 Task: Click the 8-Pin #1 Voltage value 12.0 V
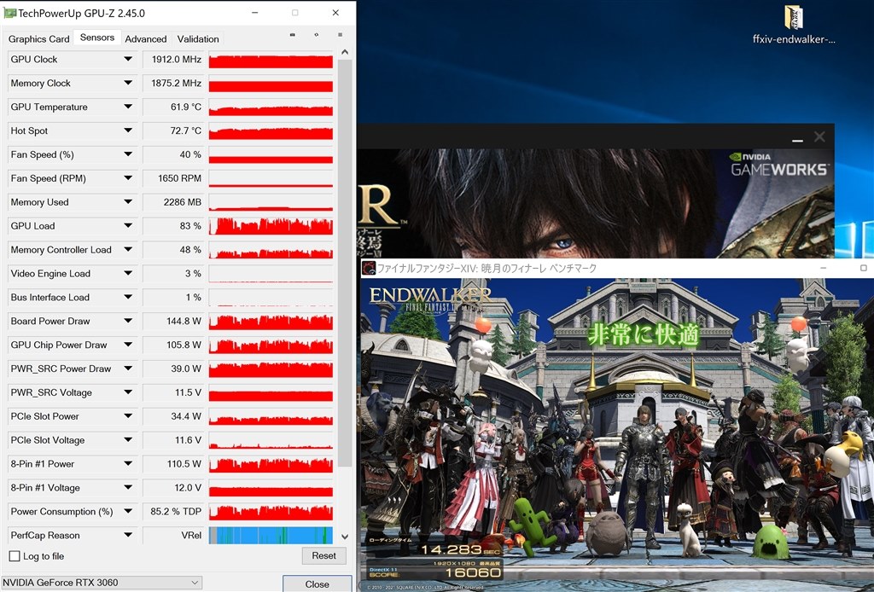[188, 487]
